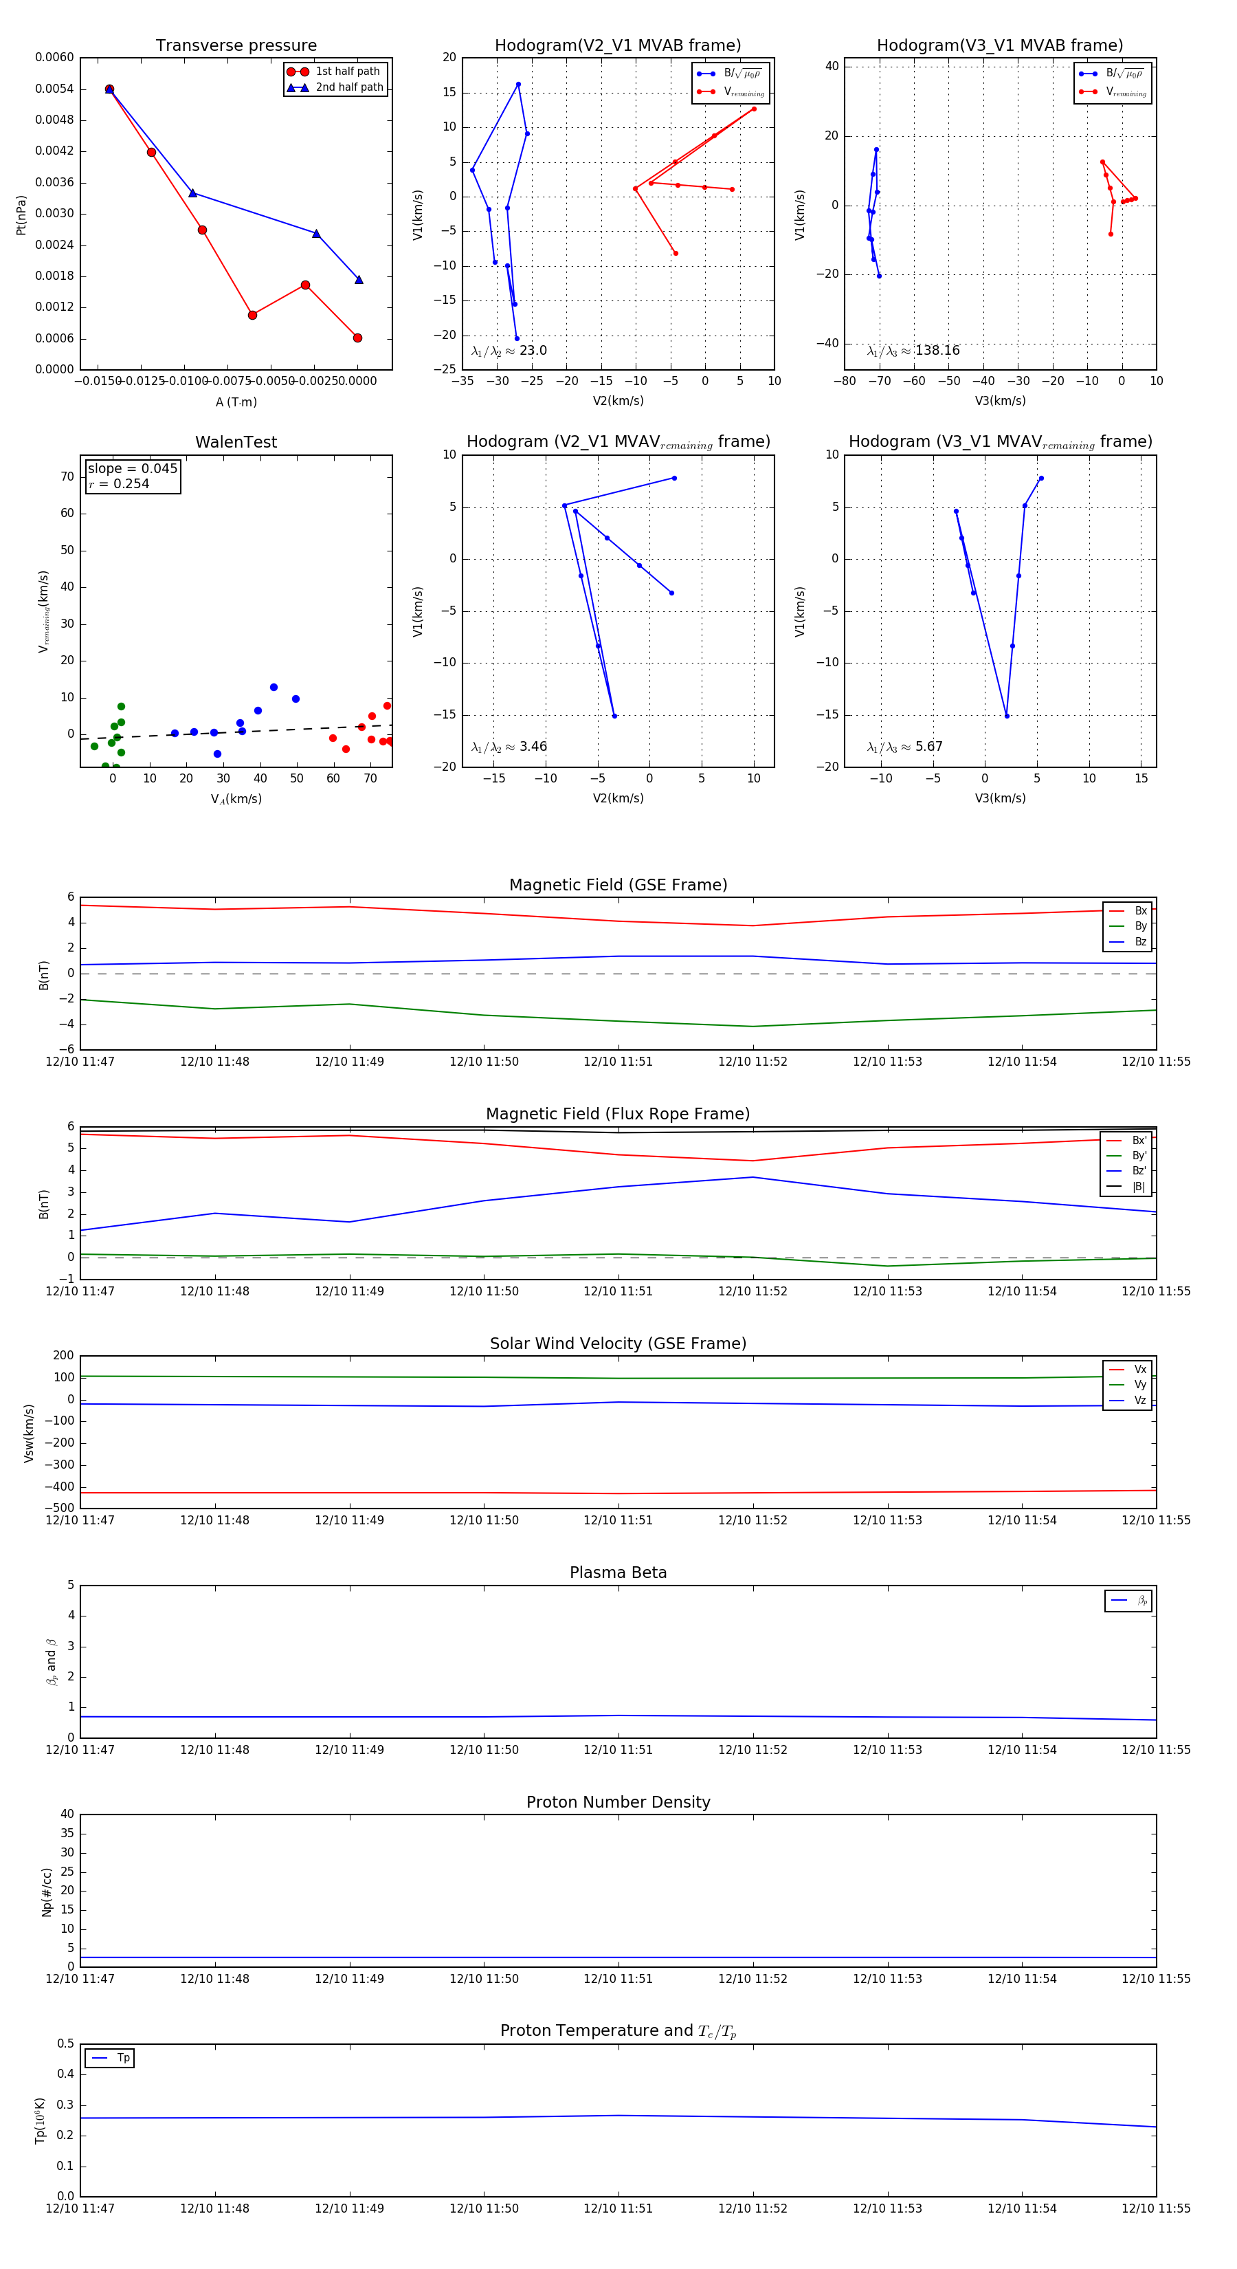The width and height of the screenshot is (1237, 2269).
Task: Click the "V_remaining(km/s)" y-axis label of WalenTest
Action: pyautogui.click(x=43, y=611)
